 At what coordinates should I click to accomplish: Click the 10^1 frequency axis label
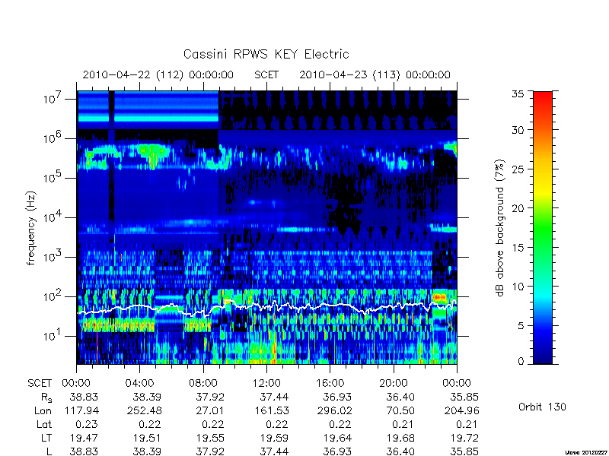click(52, 335)
